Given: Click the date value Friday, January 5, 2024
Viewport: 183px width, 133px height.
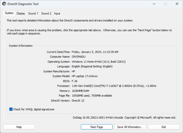Looking at the screenshot, I should tap(87, 52).
